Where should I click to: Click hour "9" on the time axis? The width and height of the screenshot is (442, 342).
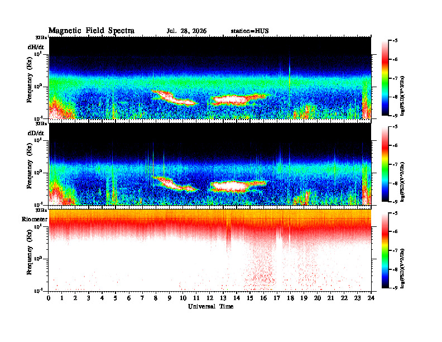pos(170,298)
